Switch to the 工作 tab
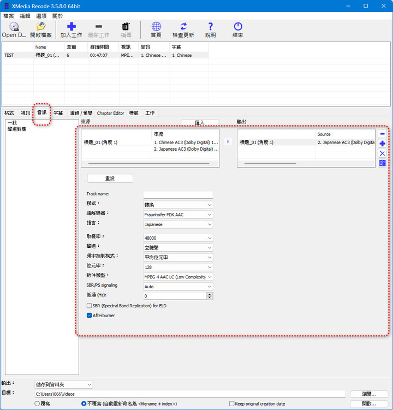393x410 pixels. click(x=150, y=113)
